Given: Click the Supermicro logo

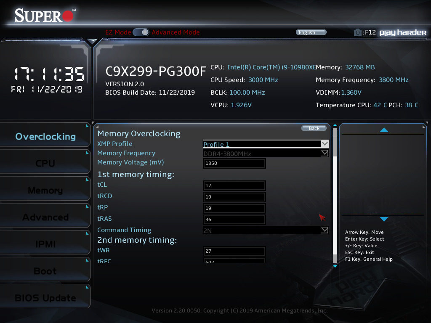Looking at the screenshot, I should (x=45, y=16).
